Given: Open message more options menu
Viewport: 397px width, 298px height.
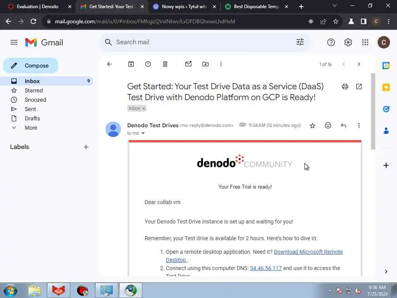Looking at the screenshot, I should (359, 125).
